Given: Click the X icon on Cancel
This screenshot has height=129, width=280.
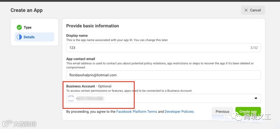Looking at the screenshot, I should point(246,10).
